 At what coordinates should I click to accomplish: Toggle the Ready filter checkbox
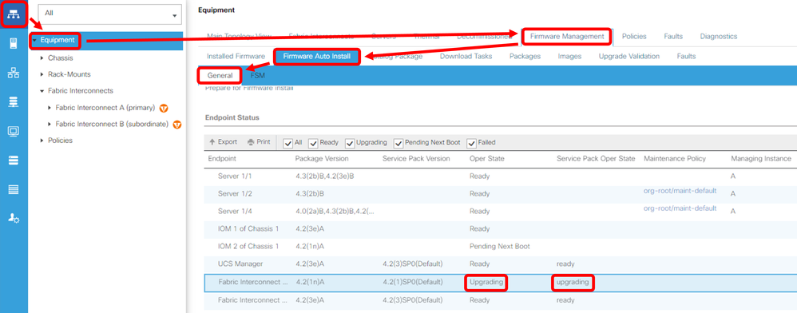pyautogui.click(x=313, y=143)
